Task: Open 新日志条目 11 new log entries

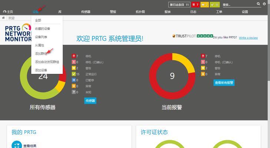Action: click(179, 5)
